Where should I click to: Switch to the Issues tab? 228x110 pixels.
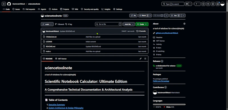[x=16, y=9]
